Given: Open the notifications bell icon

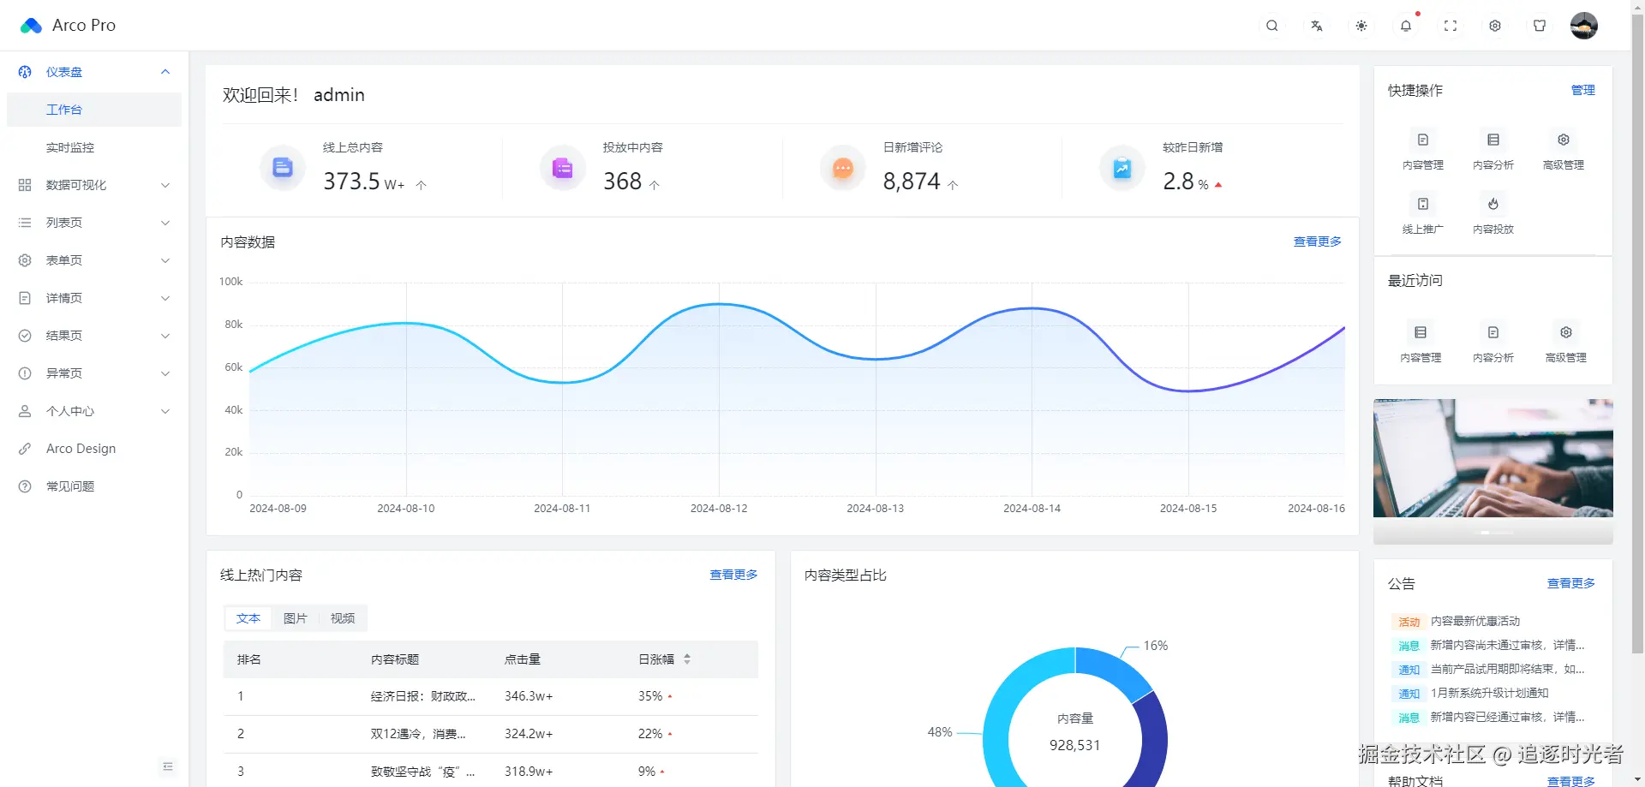Looking at the screenshot, I should coord(1406,26).
